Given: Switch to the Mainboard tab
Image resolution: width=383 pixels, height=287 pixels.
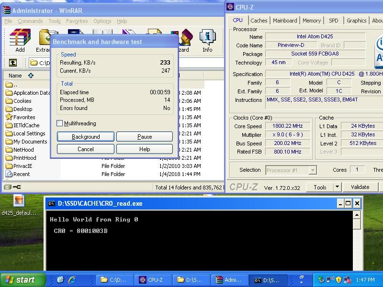Looking at the screenshot, I should pyautogui.click(x=285, y=21).
